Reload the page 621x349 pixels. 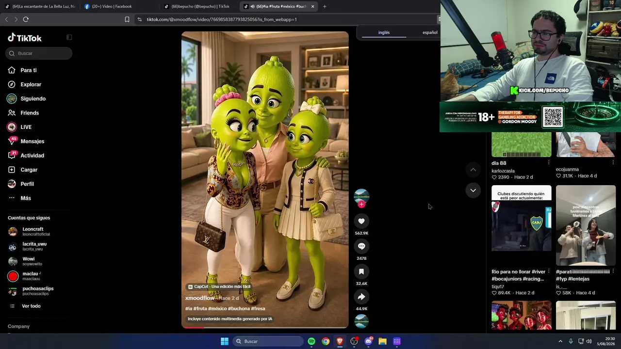click(26, 19)
